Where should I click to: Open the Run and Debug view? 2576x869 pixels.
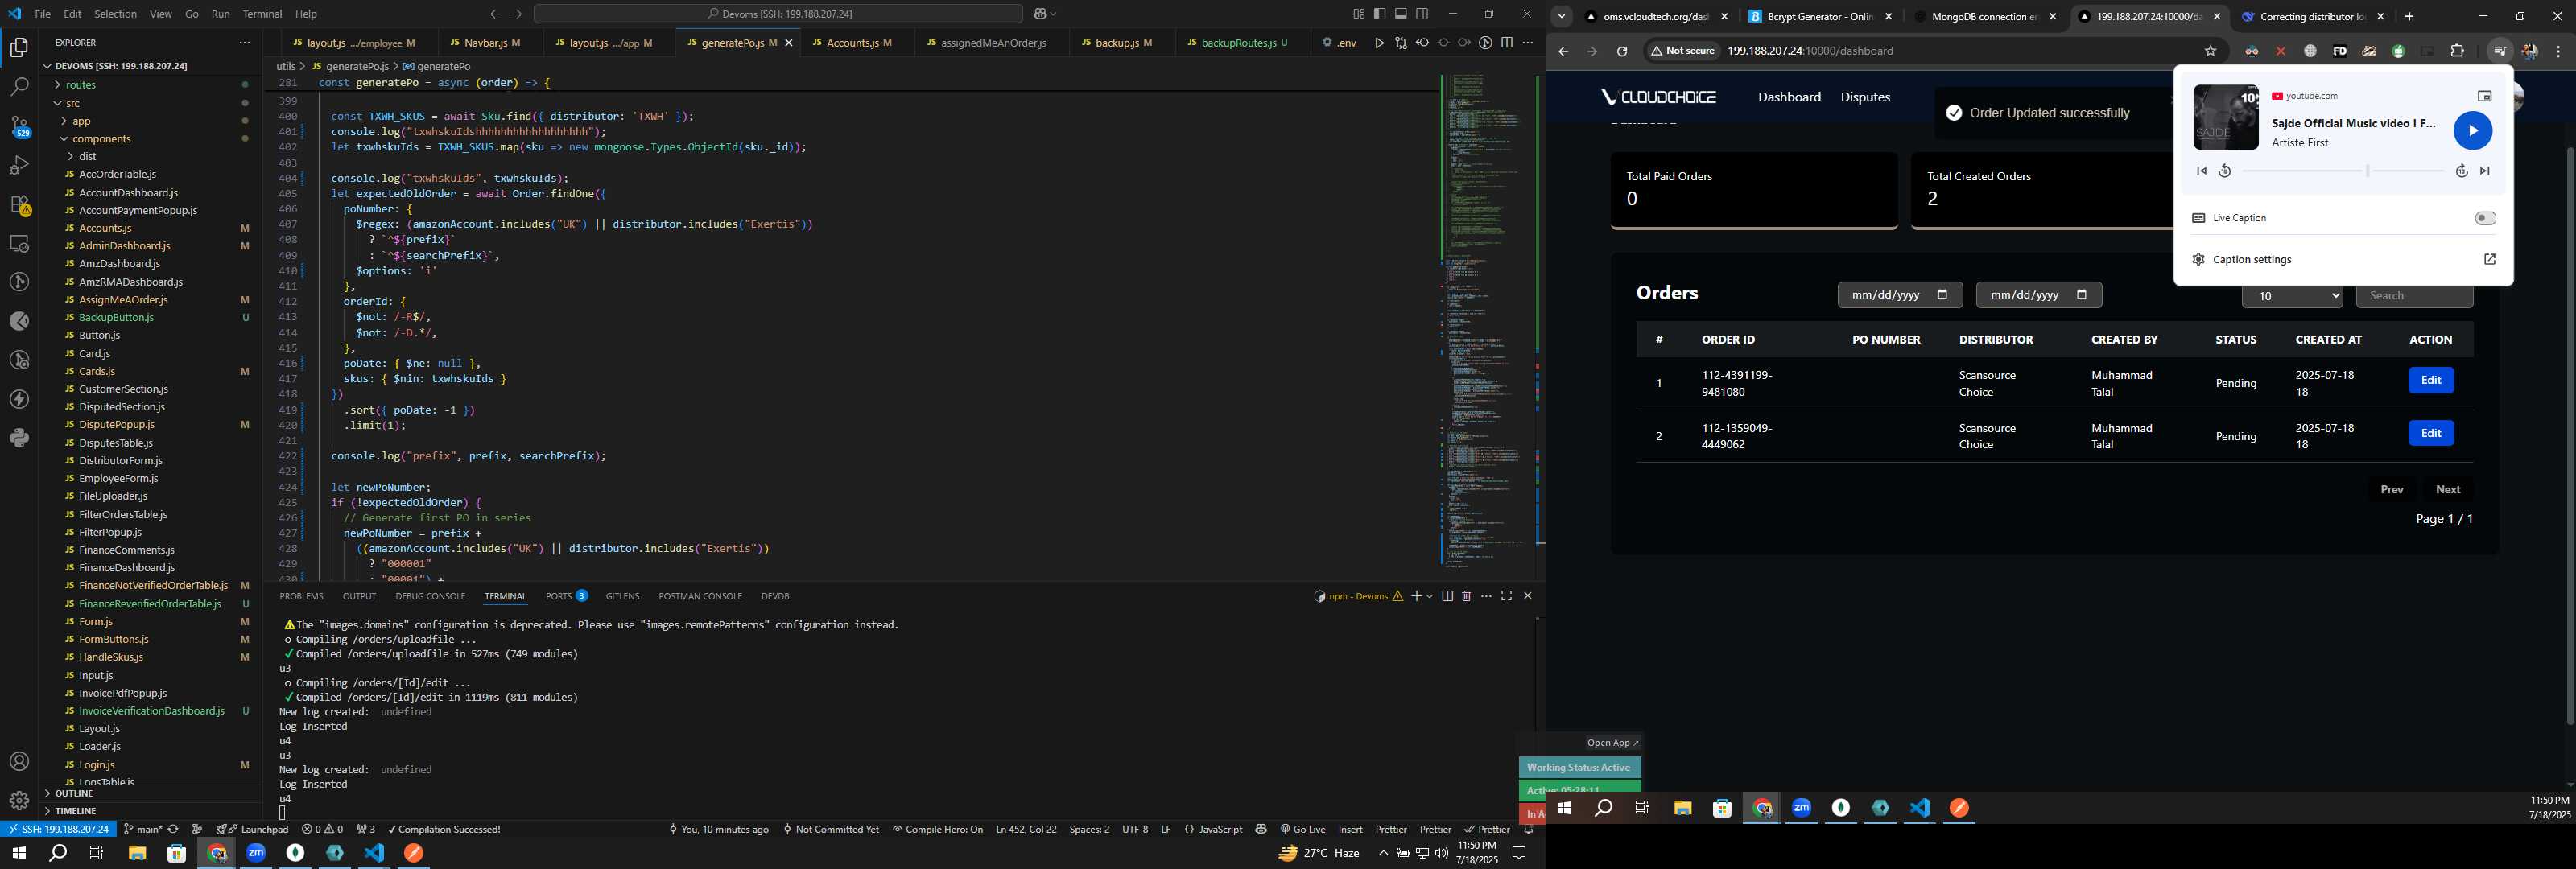(x=19, y=165)
